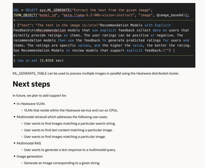Image resolution: width=205 pixels, height=168 pixels.
Task: Click "generate a text response to a multimodal query"
Action: 70,150
